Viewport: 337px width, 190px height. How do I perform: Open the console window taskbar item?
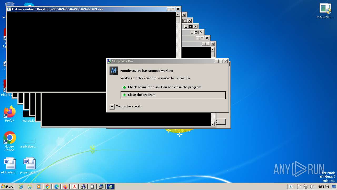(x=92, y=187)
